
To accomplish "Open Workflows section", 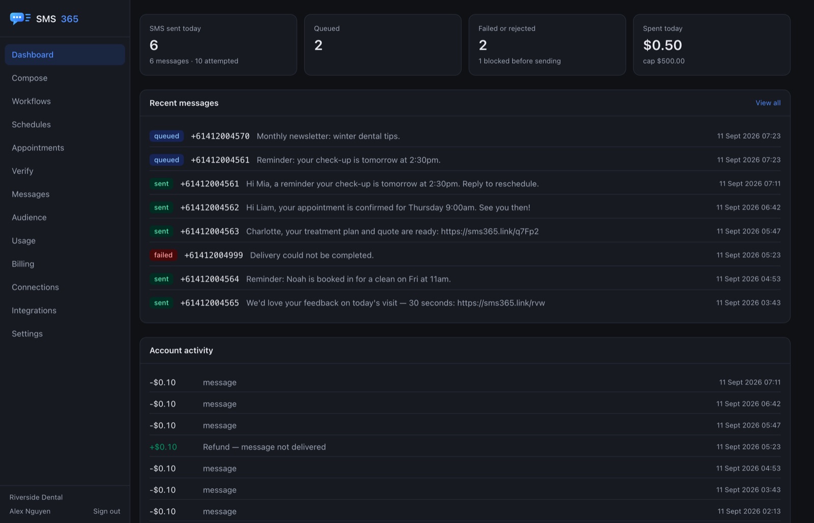I will [65, 101].
